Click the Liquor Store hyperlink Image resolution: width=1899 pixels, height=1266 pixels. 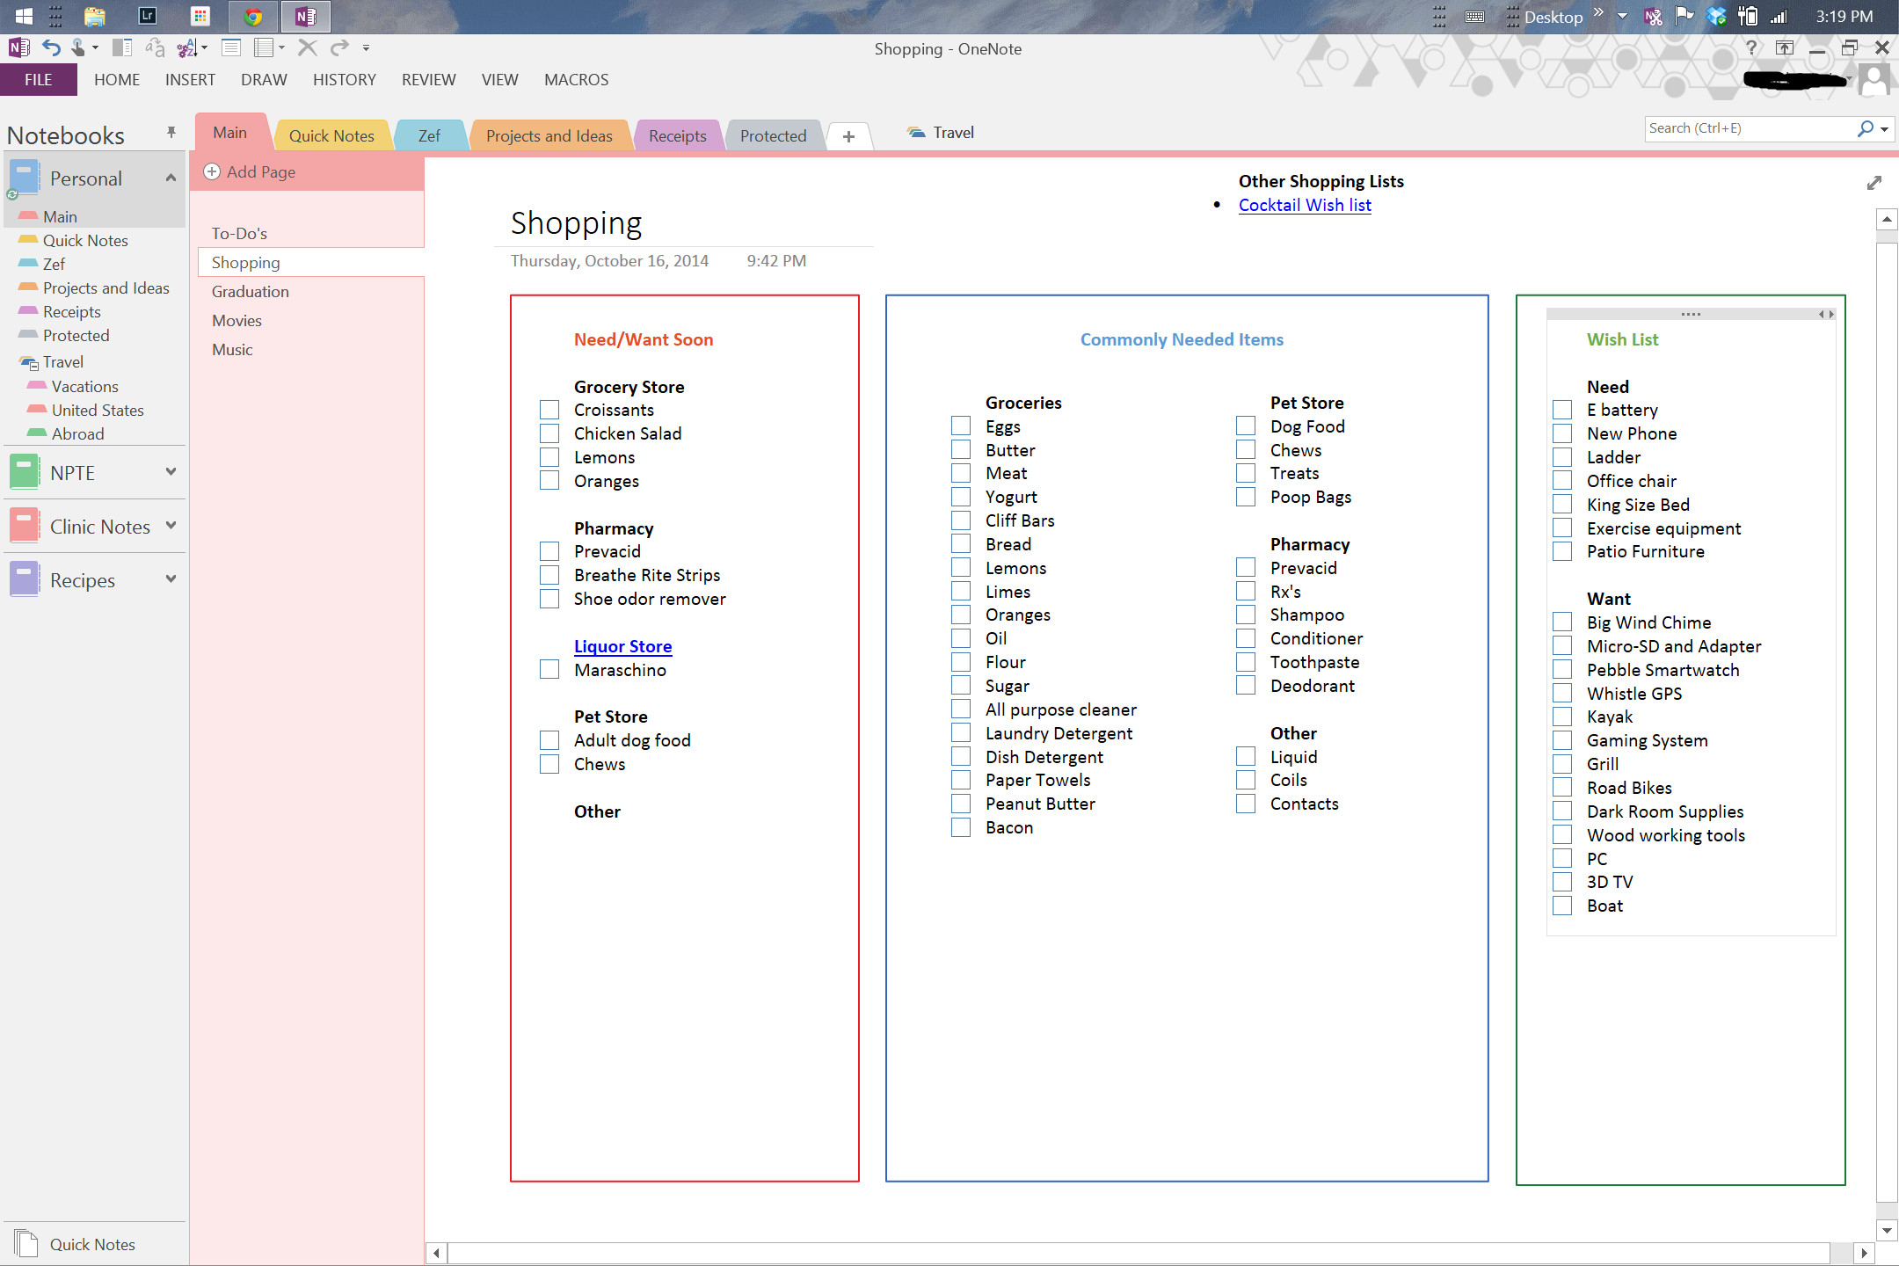click(x=622, y=645)
